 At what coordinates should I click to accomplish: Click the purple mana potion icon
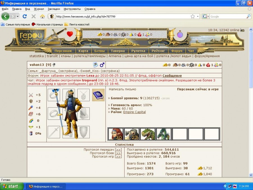180,34
